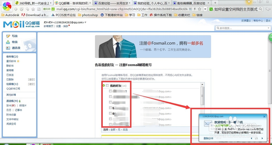Click the lightning speed-mode icon
This screenshot has height=145, width=272.
click(x=195, y=9)
